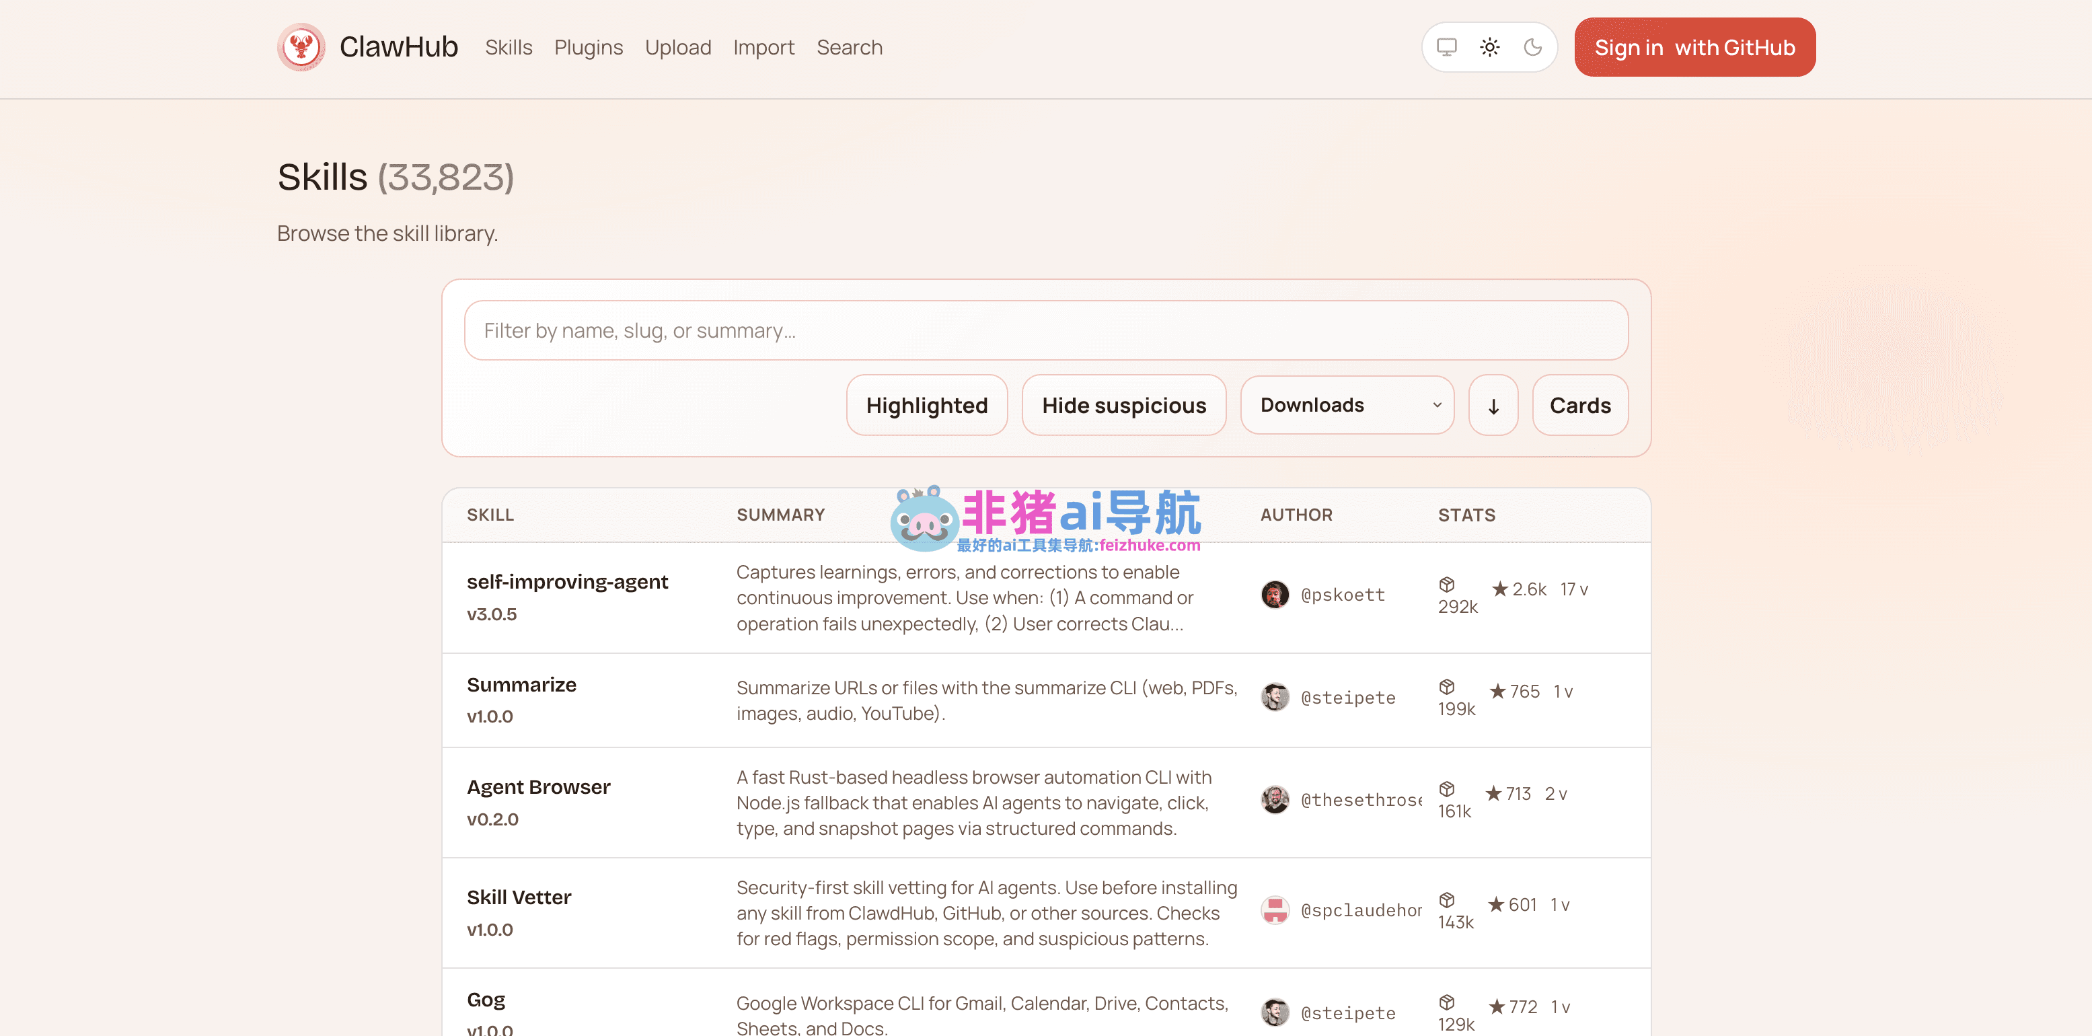Click version v3.0.5 text

click(x=491, y=615)
